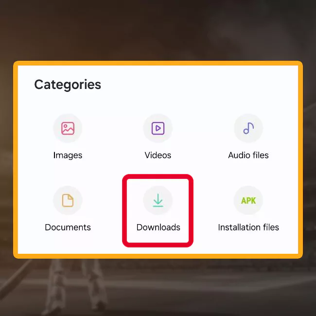
Task: Select the "Downloads" label text
Action: (x=158, y=228)
